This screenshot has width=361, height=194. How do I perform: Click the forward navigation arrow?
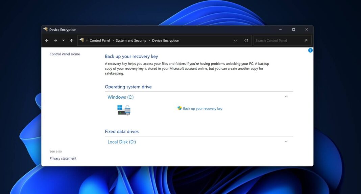[55, 40]
